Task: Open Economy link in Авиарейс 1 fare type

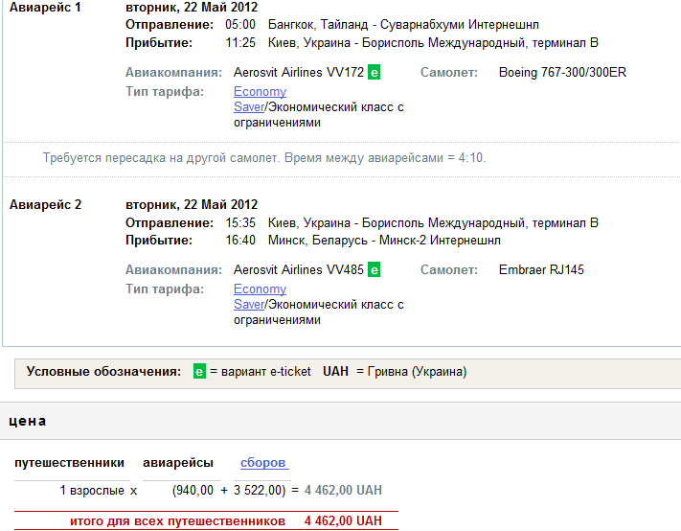Action: tap(260, 92)
